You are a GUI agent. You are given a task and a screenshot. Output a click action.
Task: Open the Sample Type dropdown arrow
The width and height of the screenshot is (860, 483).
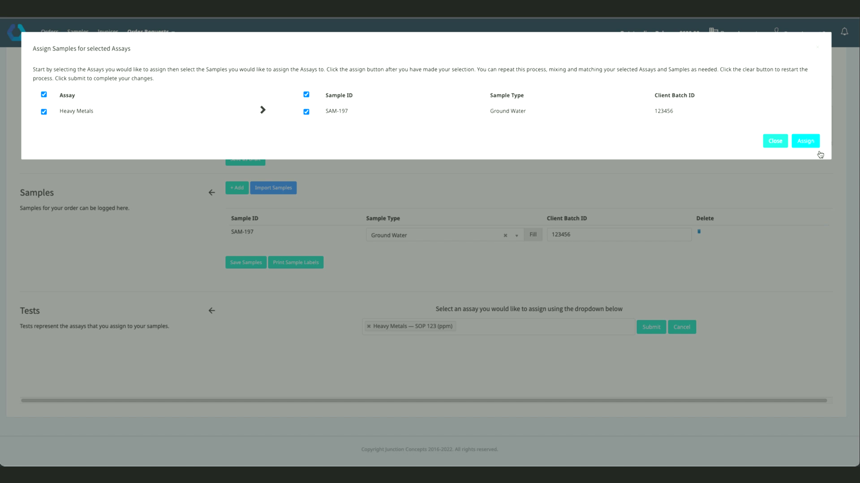click(516, 236)
